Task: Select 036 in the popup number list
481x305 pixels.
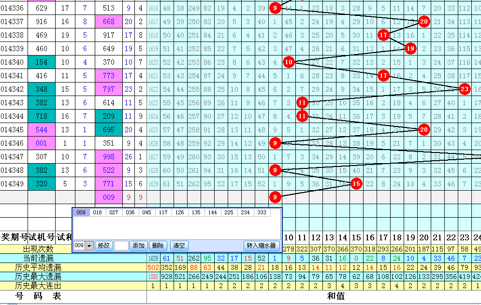Action: click(130, 212)
